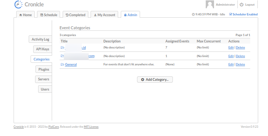The width and height of the screenshot is (268, 136).
Task: Click the Version 0.9.23 text
Action: coord(250,127)
